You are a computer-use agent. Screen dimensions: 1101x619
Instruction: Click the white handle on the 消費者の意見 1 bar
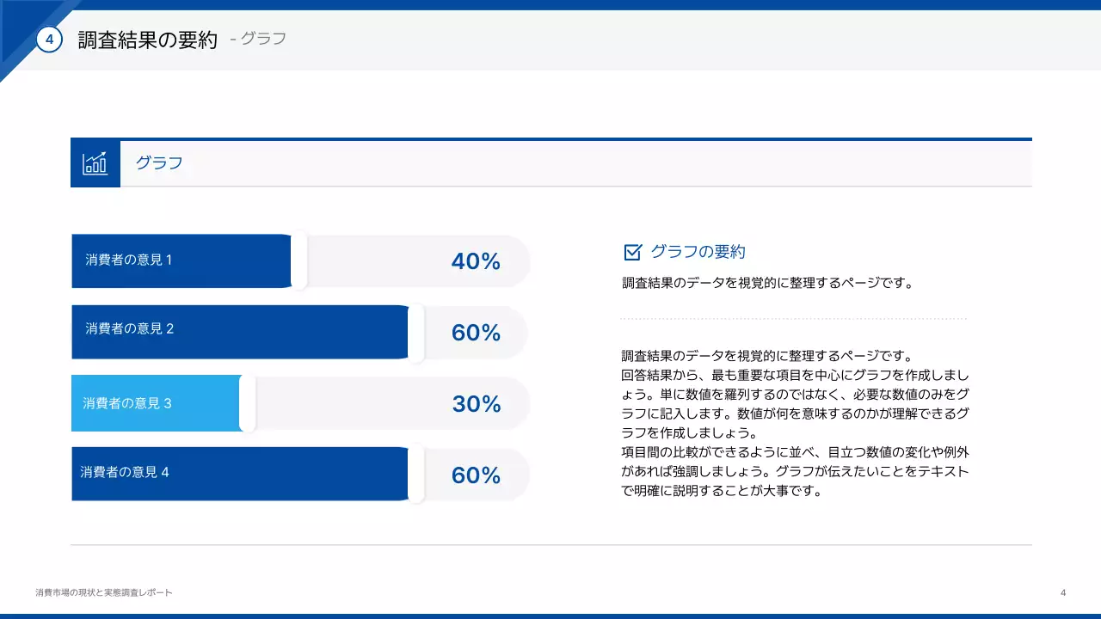(x=298, y=260)
